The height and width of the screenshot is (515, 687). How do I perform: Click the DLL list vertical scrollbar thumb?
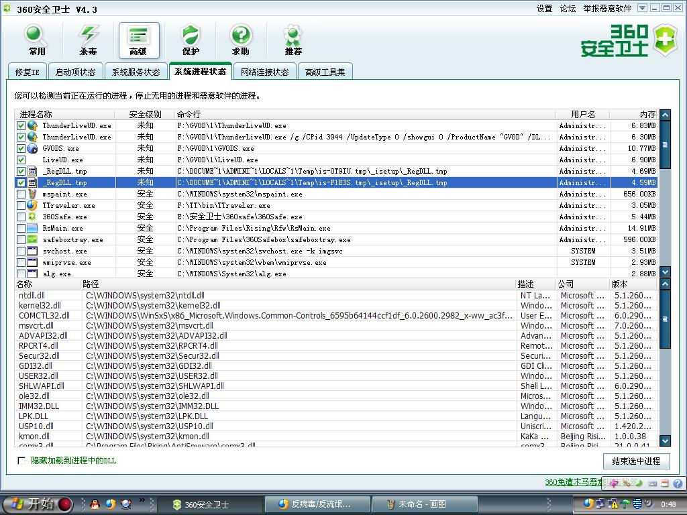tap(665, 320)
